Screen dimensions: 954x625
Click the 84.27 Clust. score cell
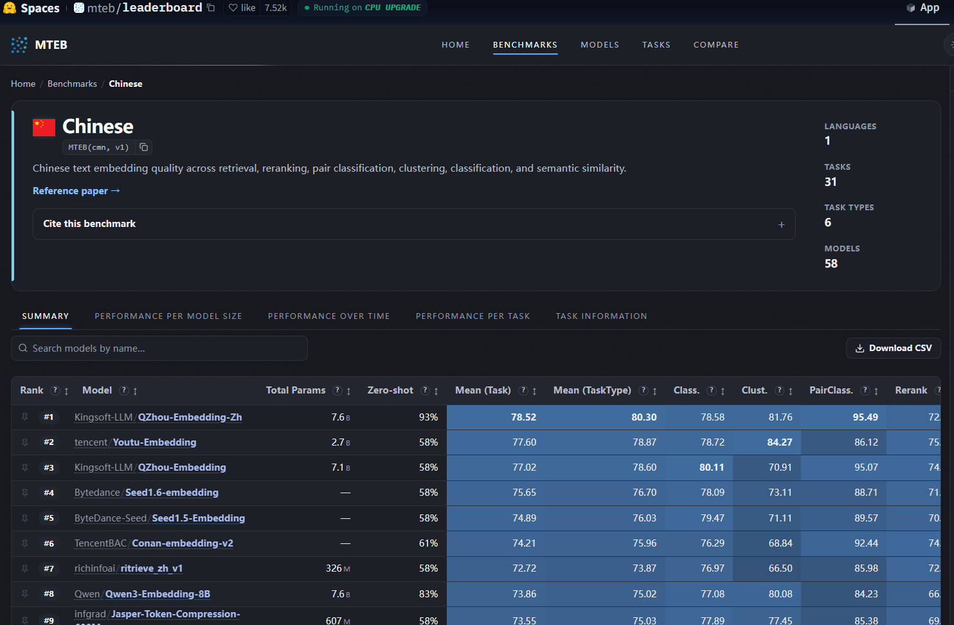click(767, 442)
